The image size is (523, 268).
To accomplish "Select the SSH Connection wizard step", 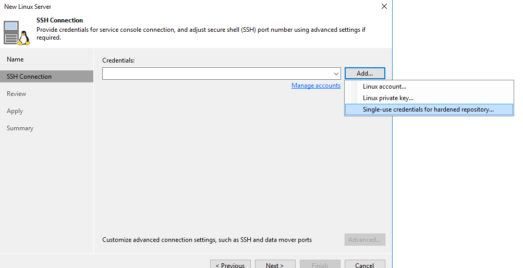I will tap(47, 76).
